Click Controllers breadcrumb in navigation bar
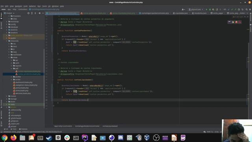Viewport: 252px width, 142px height. [x=23, y=9]
